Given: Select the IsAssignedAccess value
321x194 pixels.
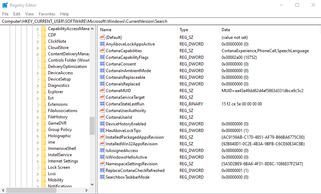Looking at the screenshot, I should (122, 150).
